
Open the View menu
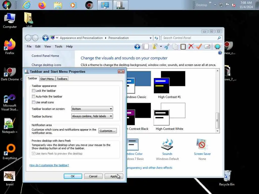click(x=48, y=46)
